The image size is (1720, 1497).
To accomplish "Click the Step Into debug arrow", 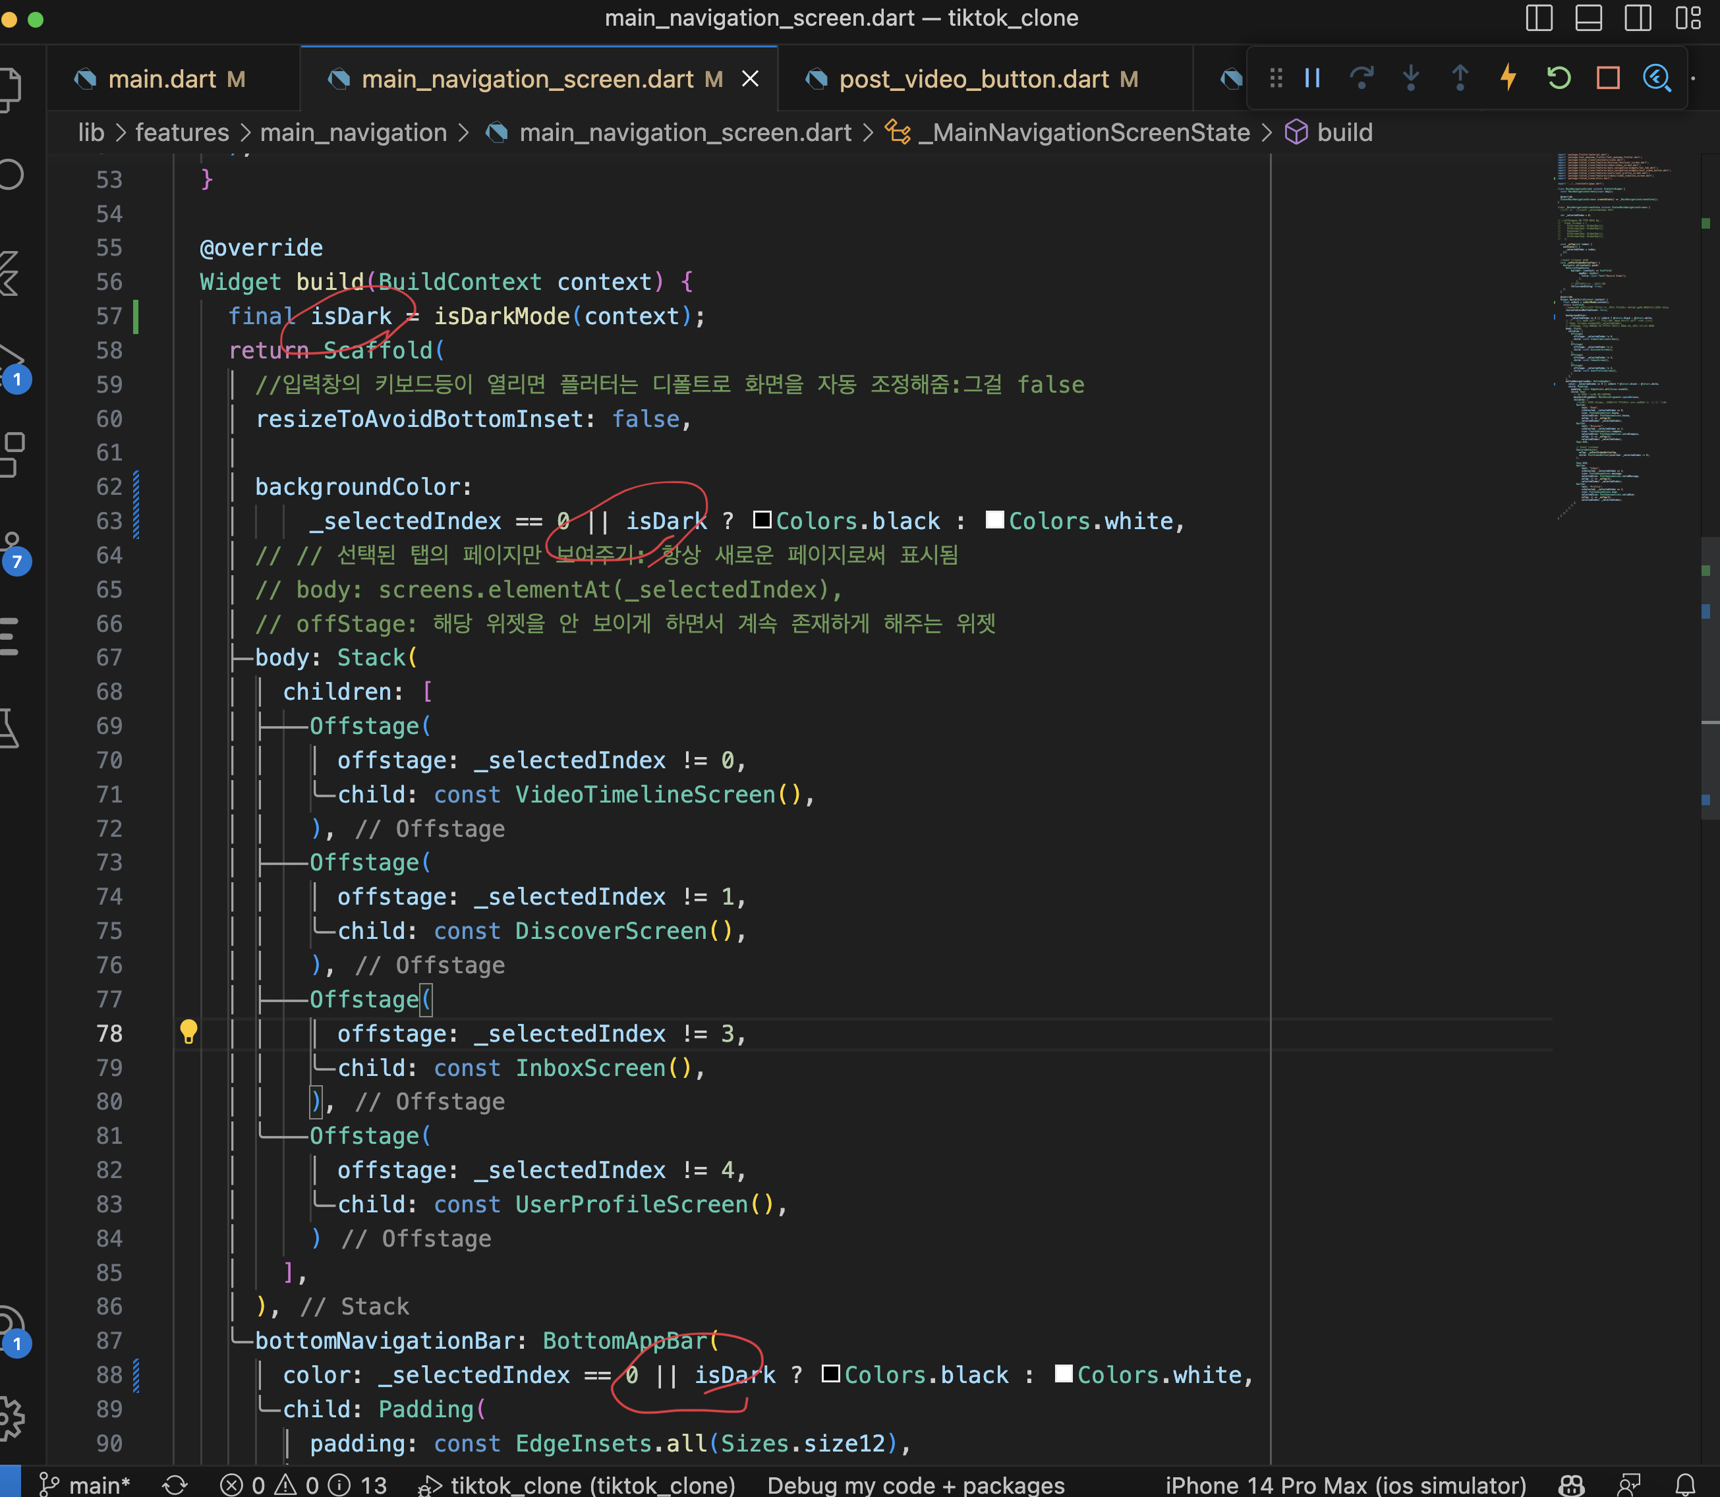I will click(1411, 78).
